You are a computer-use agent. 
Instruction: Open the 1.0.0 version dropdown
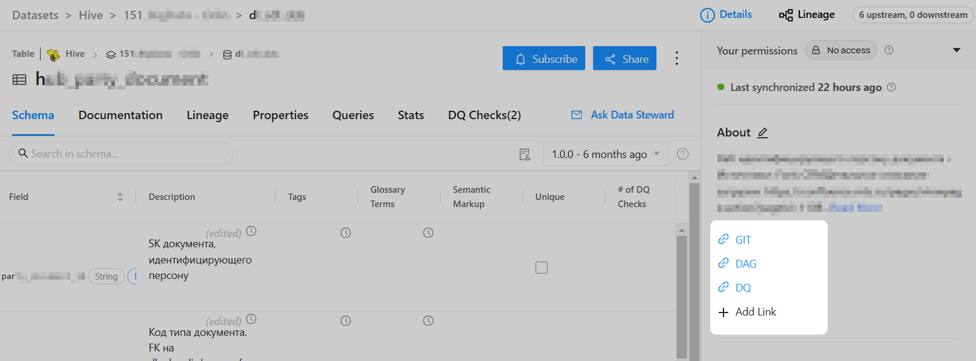(606, 154)
